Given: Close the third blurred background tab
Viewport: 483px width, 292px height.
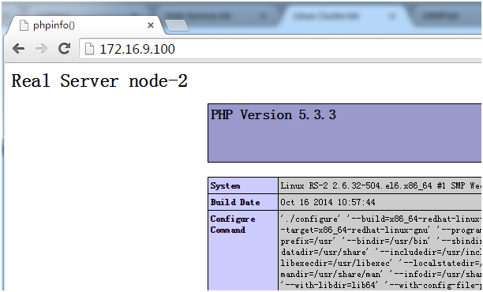Looking at the screenshot, I should click(391, 16).
